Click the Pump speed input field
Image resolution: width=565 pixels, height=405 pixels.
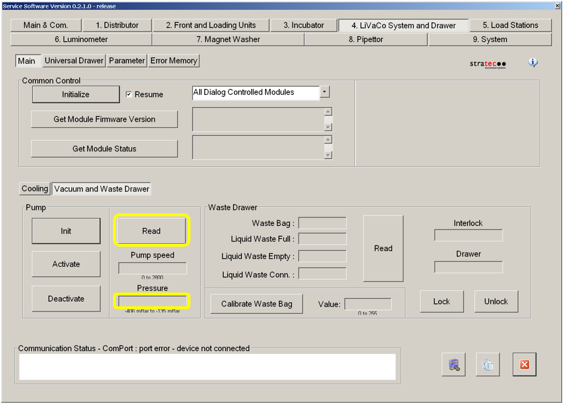153,268
